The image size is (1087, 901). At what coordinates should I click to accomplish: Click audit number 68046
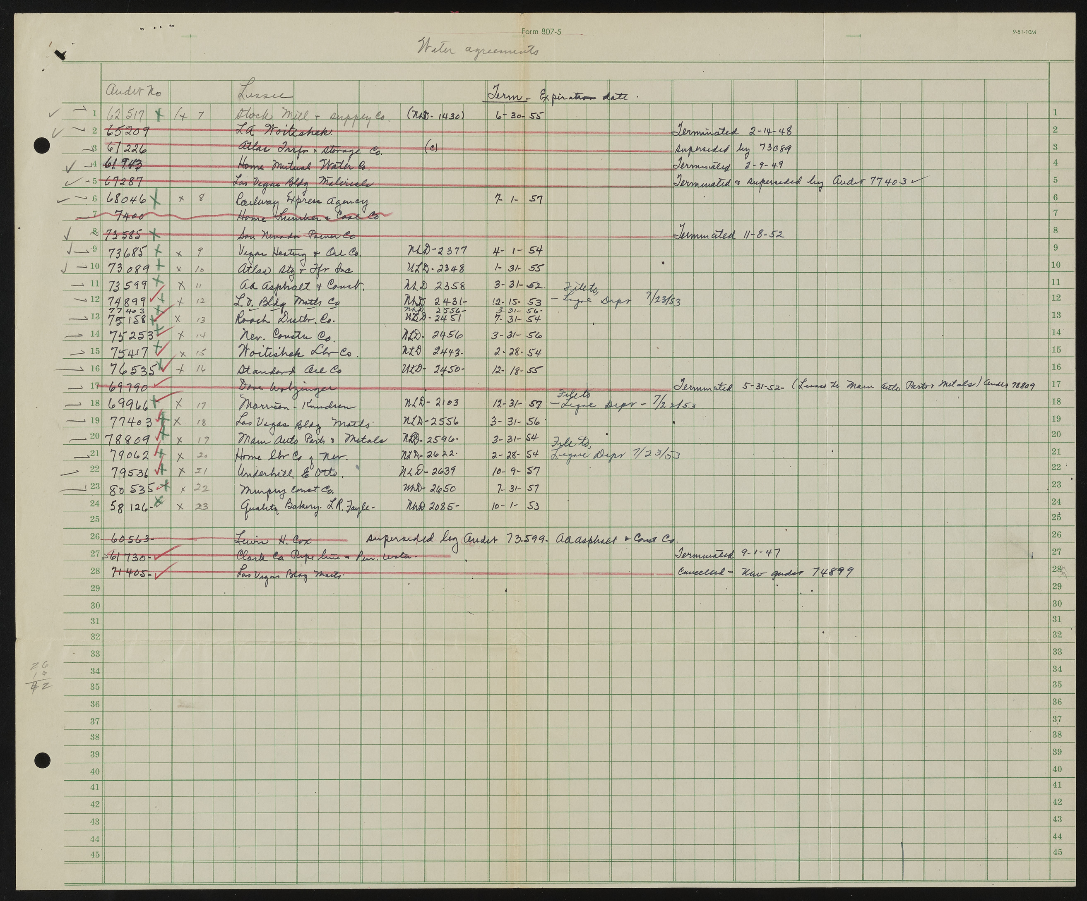coord(126,199)
